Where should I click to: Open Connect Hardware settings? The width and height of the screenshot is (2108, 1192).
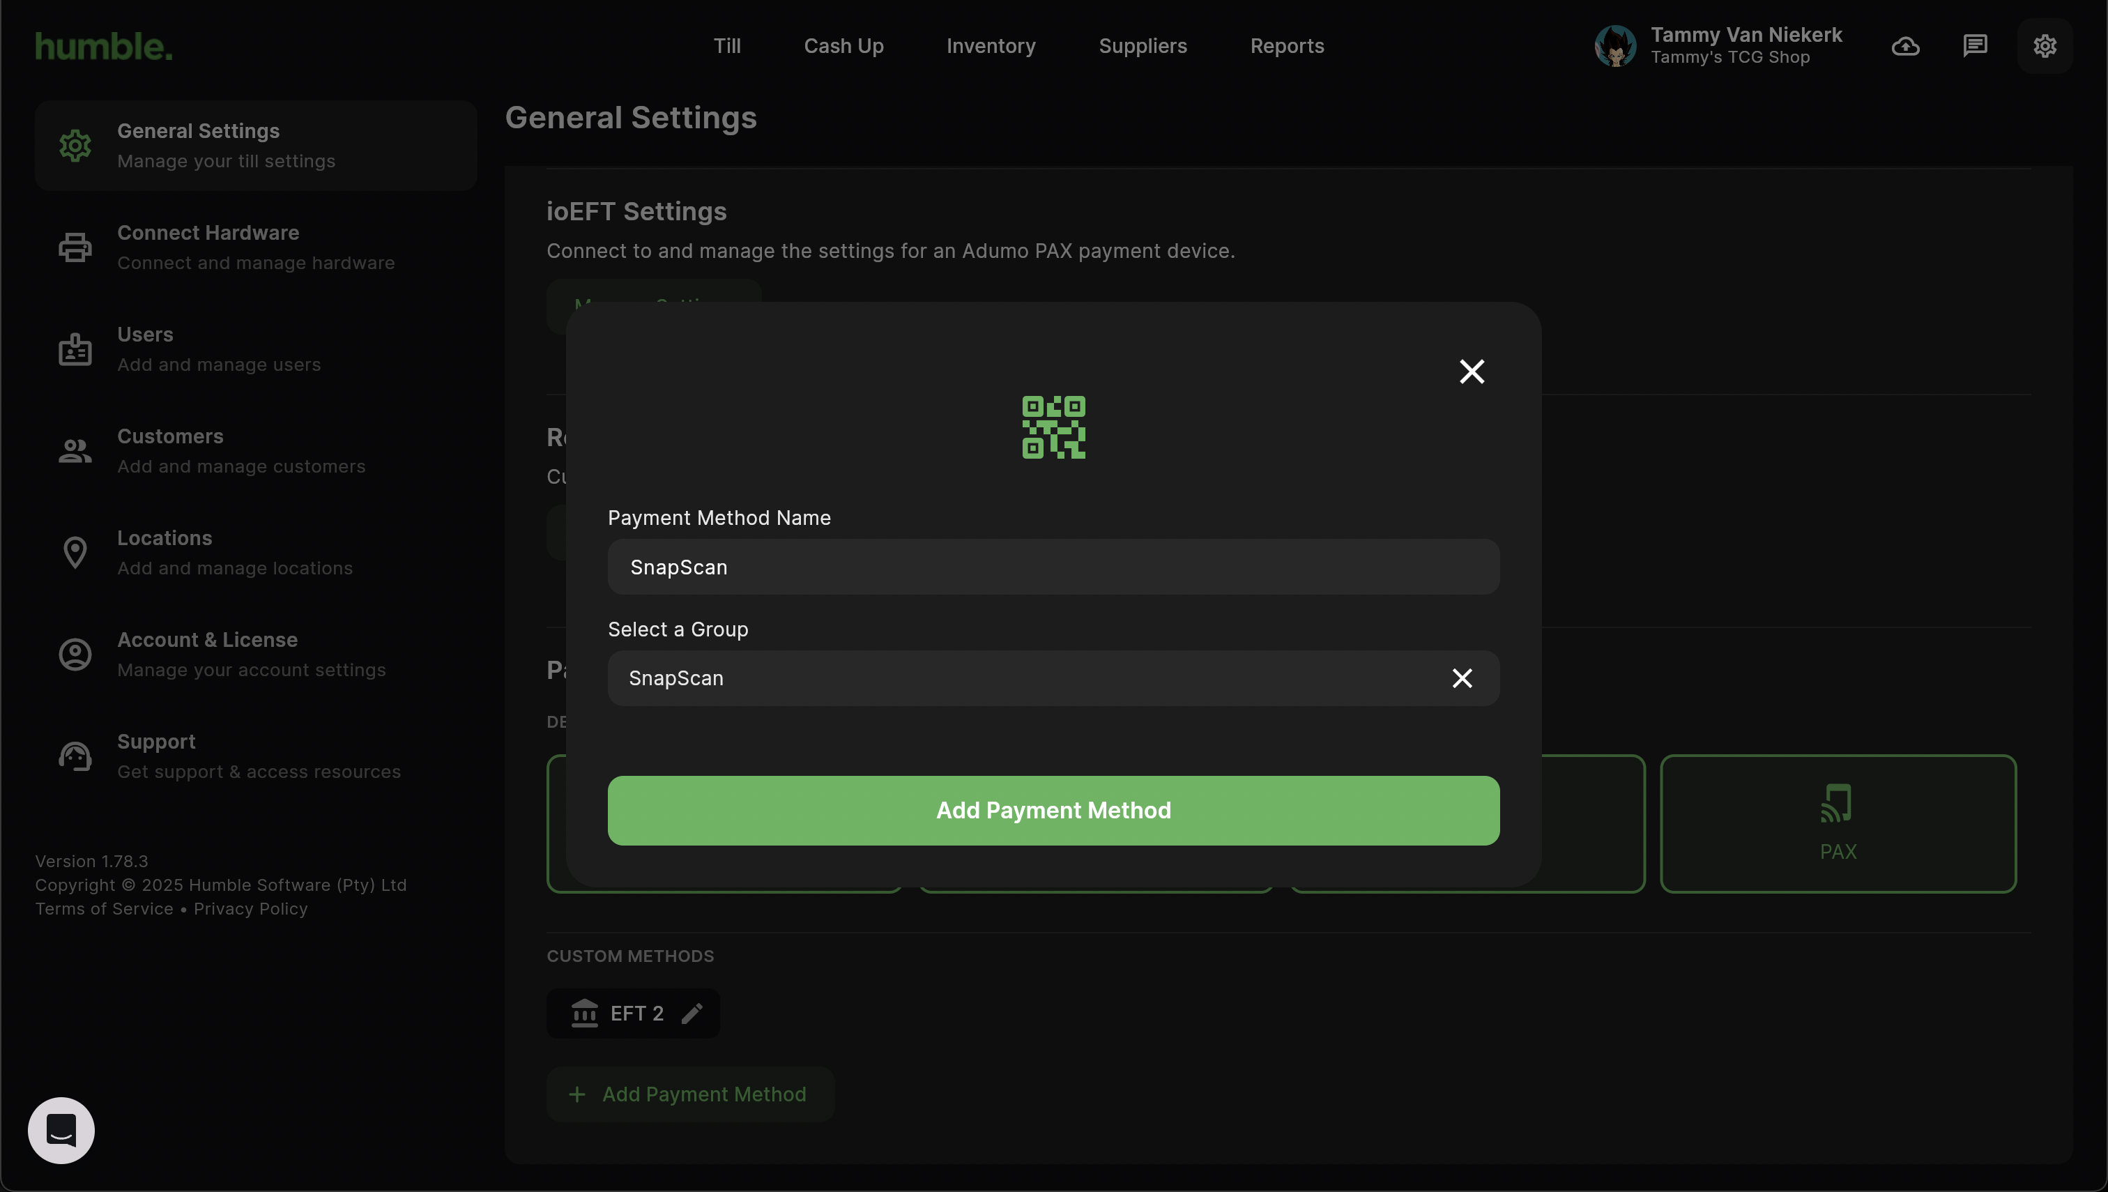pos(255,247)
